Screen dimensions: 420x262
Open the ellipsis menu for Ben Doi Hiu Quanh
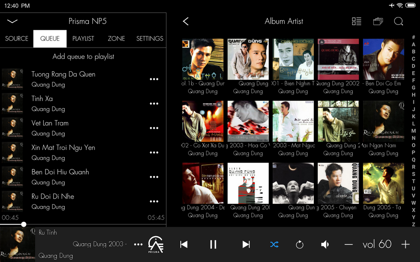[154, 177]
